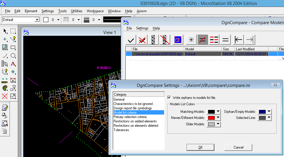The height and width of the screenshot is (157, 284).
Task: Click the red-black dashed lines filter button
Action: coord(214,40)
